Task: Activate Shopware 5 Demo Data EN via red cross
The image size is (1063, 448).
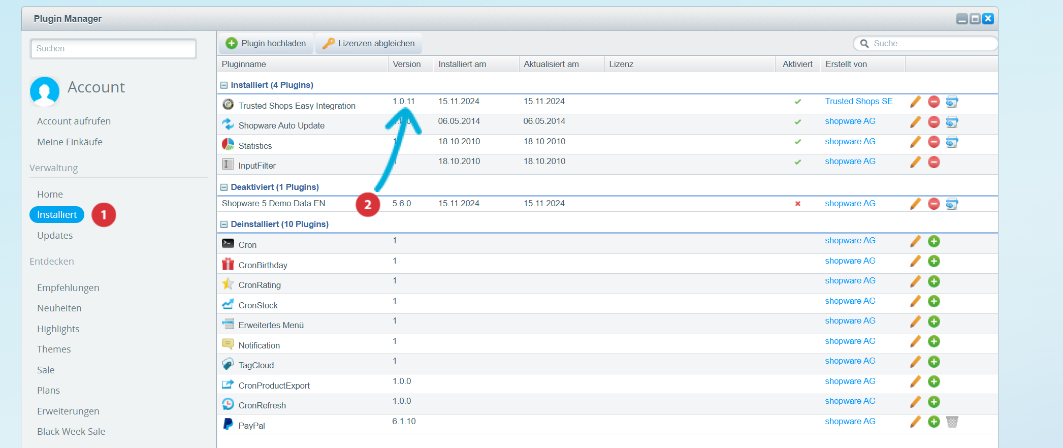Action: pyautogui.click(x=798, y=204)
